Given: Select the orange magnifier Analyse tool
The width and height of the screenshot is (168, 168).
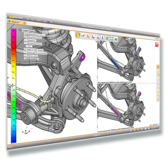Looking at the screenshot, I should coord(78,35).
